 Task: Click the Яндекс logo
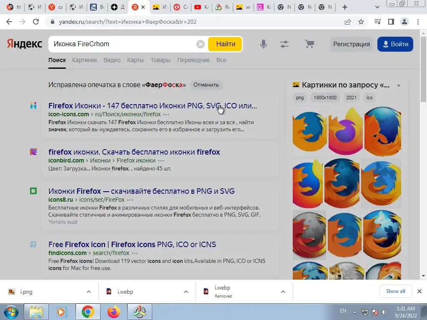25,43
